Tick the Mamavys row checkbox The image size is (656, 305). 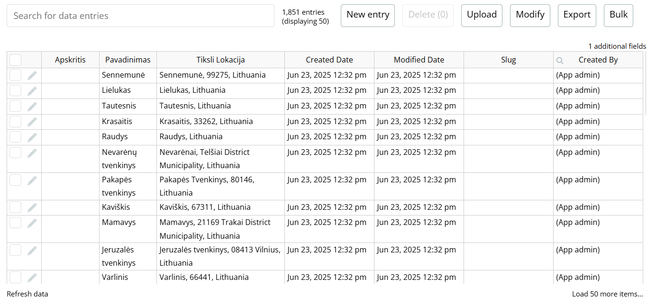click(x=16, y=223)
